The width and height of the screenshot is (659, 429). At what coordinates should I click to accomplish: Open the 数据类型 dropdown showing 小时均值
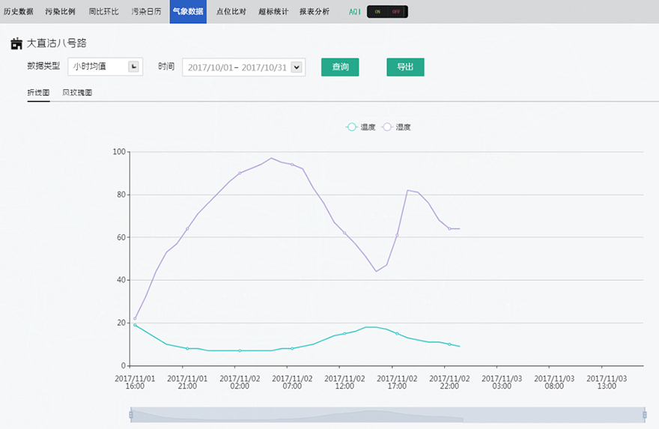click(x=105, y=67)
